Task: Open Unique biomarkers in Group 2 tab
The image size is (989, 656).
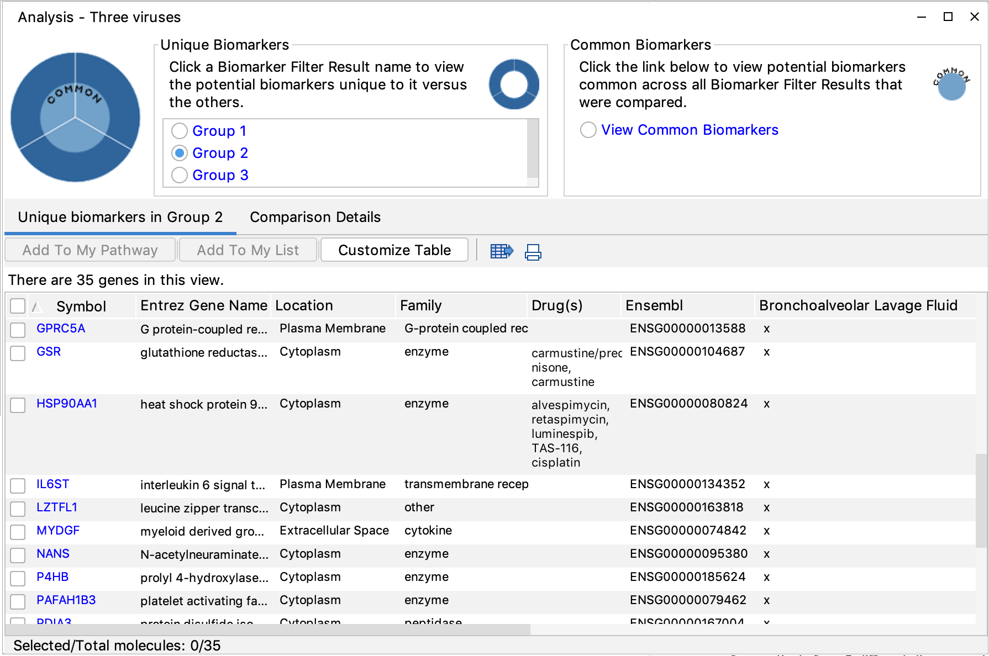Action: tap(120, 217)
